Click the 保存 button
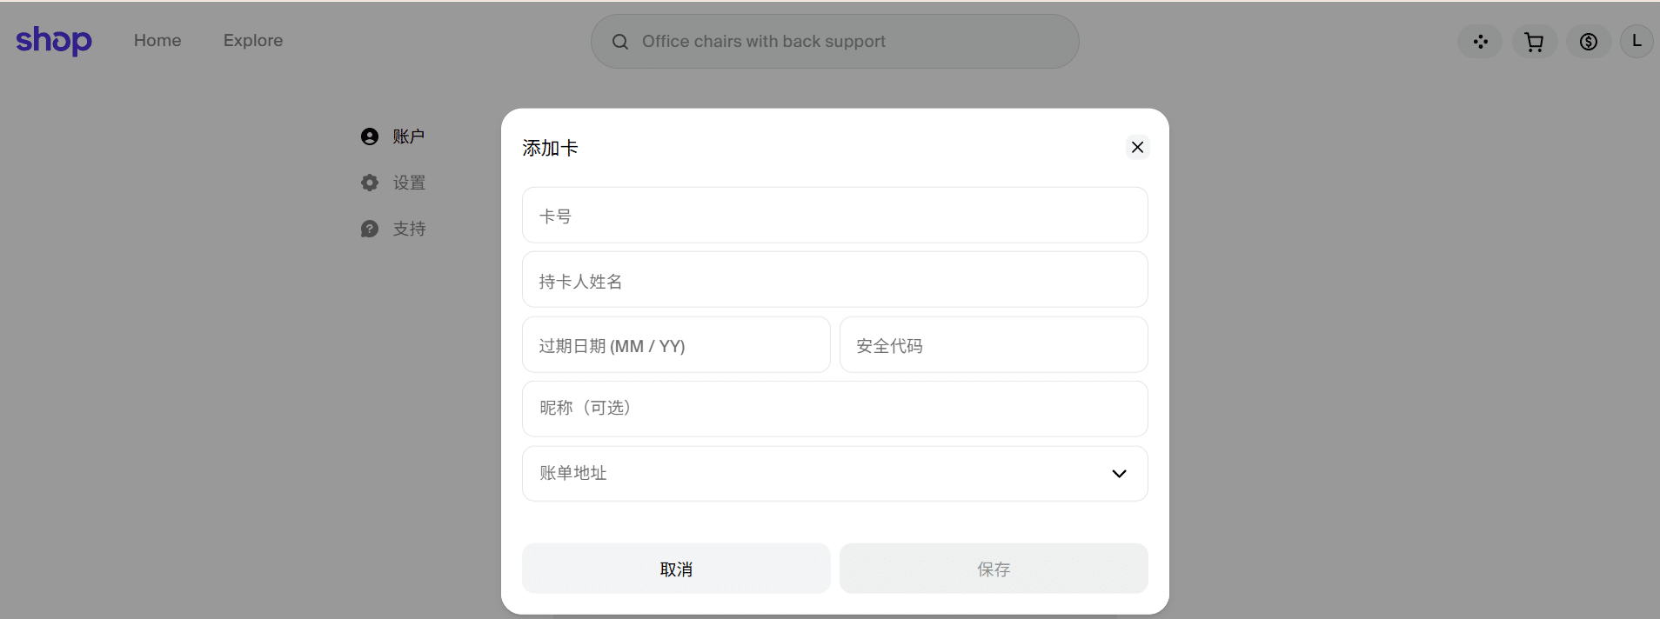Screen dimensions: 1660x619 coord(994,569)
